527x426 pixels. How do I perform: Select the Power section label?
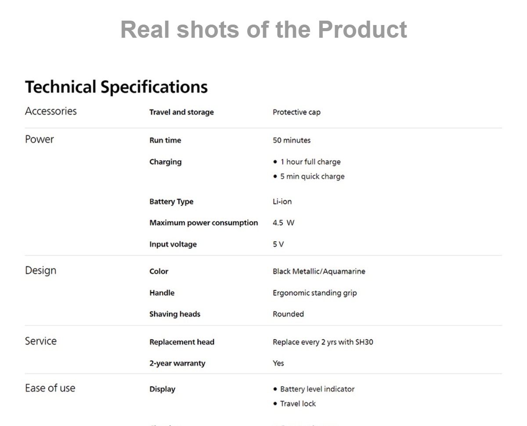point(40,139)
